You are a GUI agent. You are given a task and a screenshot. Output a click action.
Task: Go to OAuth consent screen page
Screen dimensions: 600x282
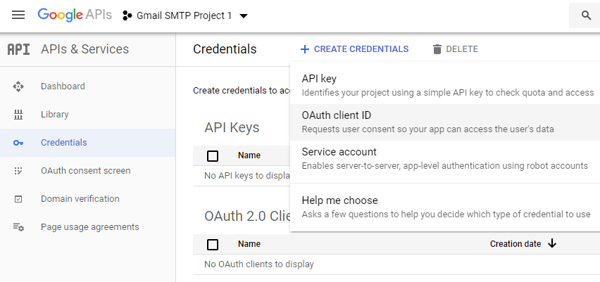(x=87, y=171)
